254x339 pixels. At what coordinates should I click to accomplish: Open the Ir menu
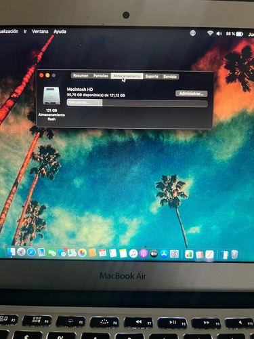25,31
